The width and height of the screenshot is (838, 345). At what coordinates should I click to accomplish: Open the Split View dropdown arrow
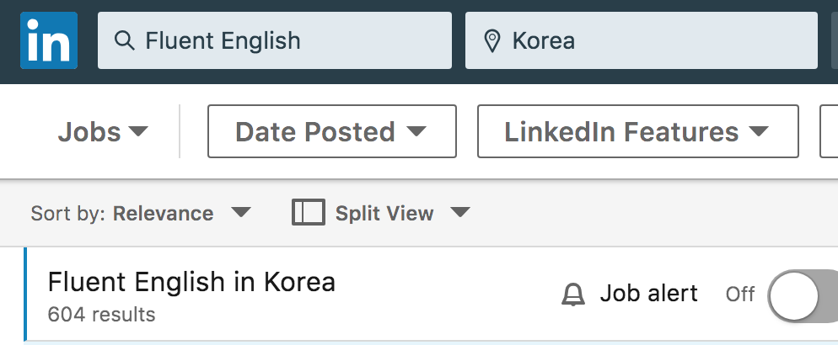[459, 213]
